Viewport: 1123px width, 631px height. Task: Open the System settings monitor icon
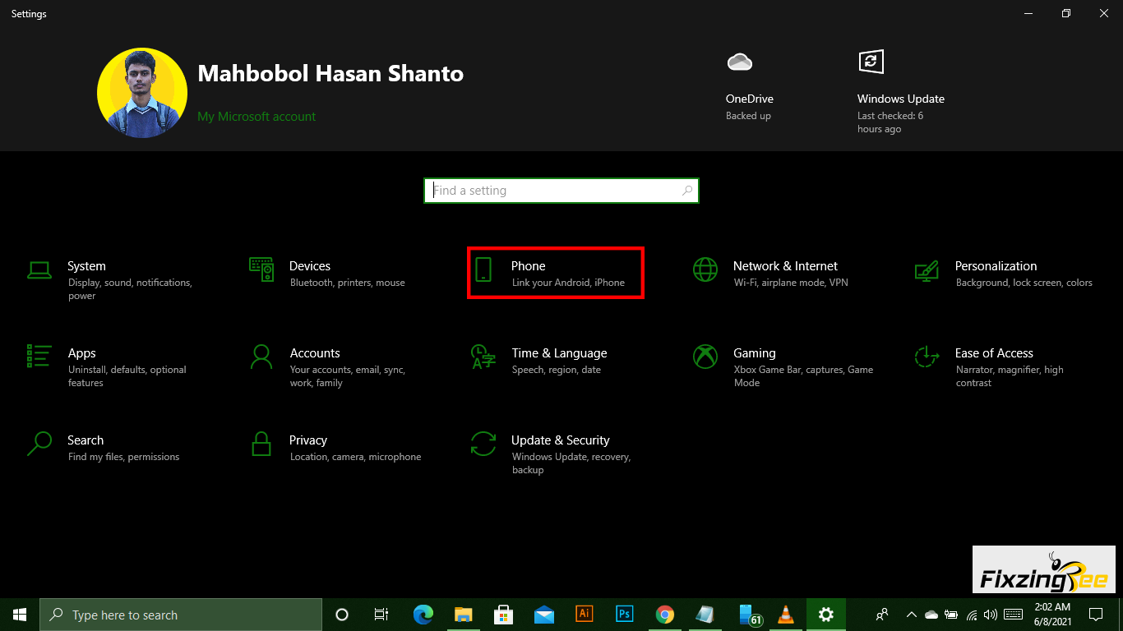pyautogui.click(x=39, y=269)
